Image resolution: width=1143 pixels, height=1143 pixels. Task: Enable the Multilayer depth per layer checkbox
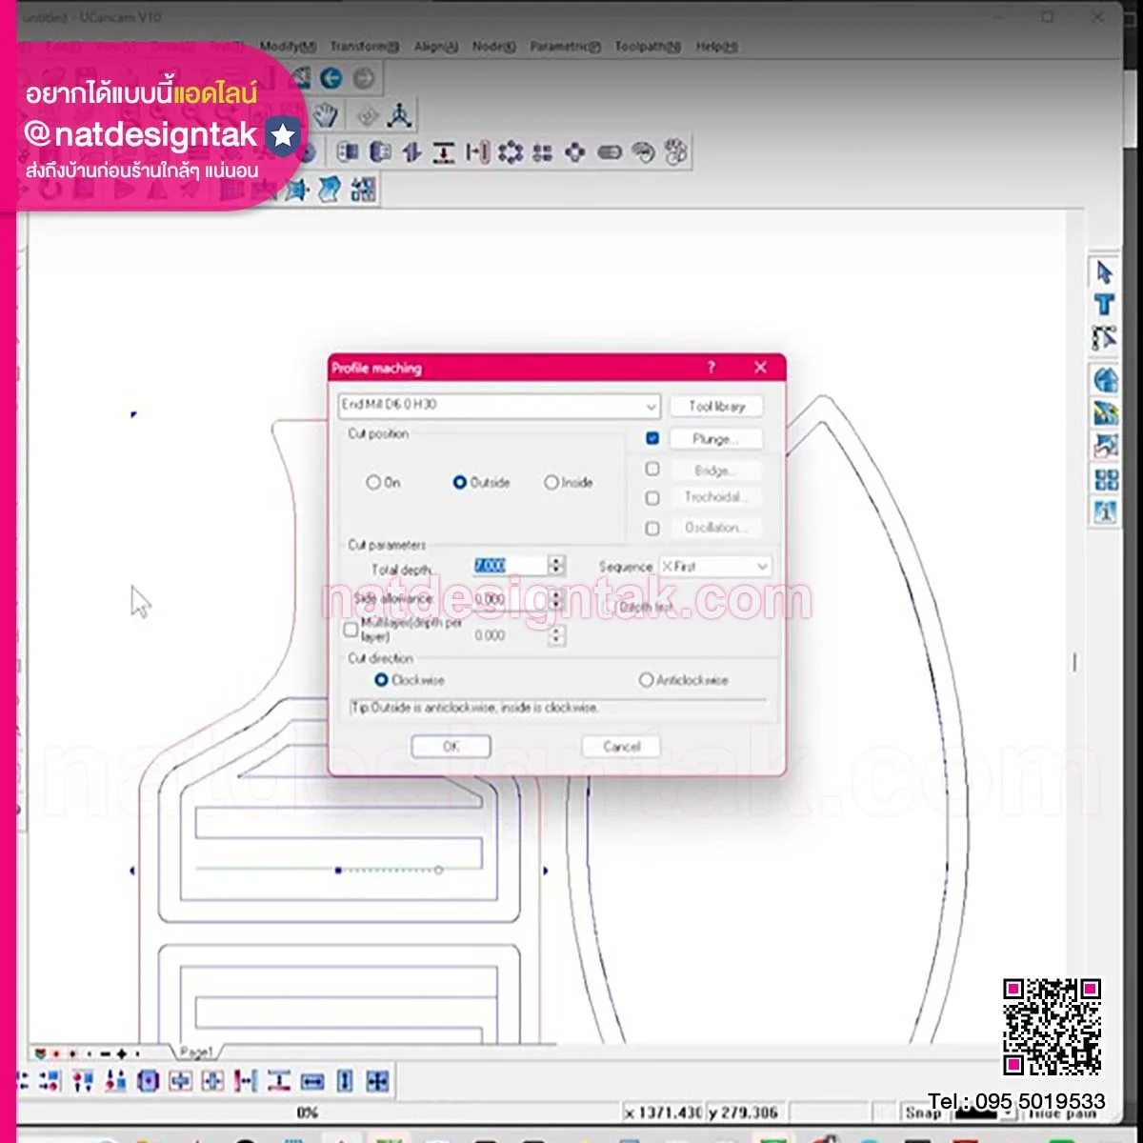coord(351,630)
